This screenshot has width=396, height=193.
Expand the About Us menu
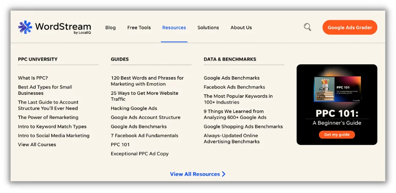(241, 28)
